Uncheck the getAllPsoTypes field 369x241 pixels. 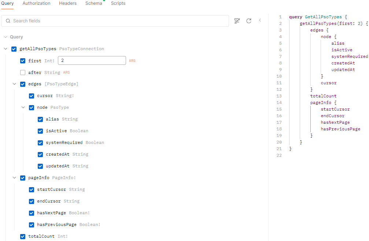point(14,49)
